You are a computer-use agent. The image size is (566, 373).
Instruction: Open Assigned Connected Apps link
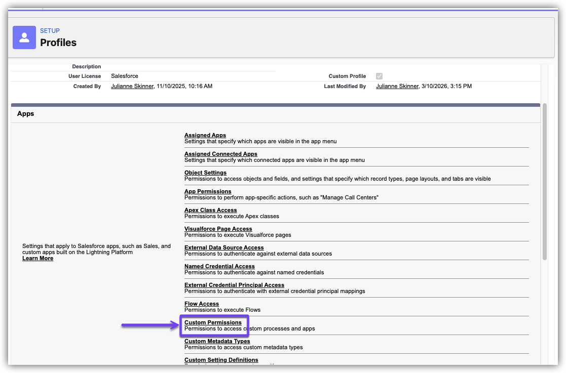pos(220,154)
